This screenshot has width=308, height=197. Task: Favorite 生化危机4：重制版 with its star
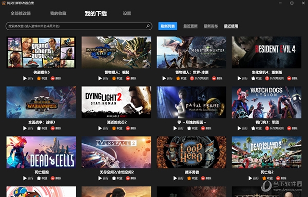pos(256,78)
